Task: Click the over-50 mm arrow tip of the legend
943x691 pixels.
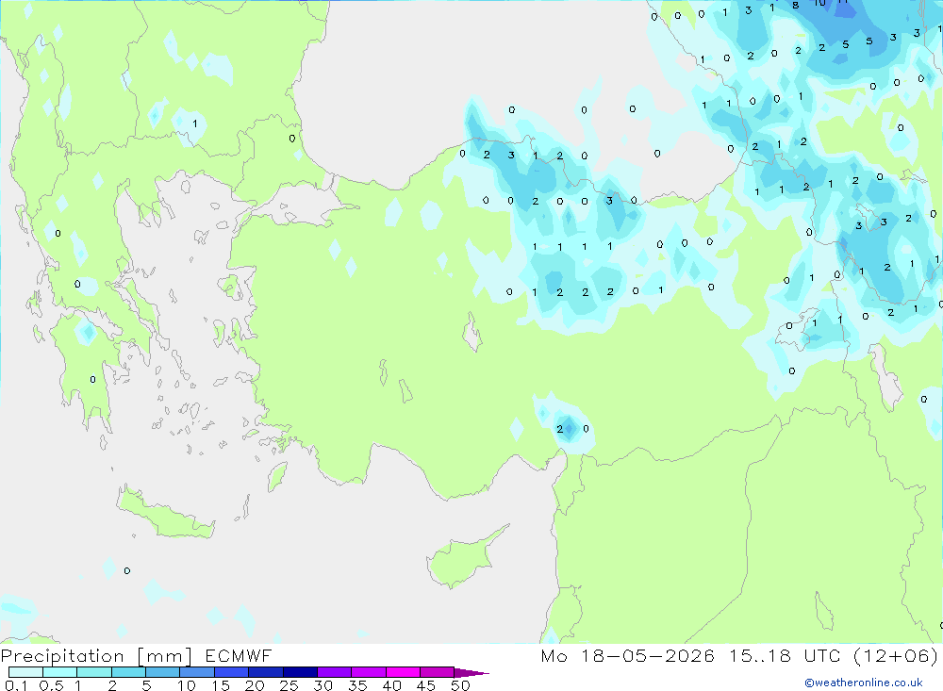Action: pyautogui.click(x=471, y=673)
